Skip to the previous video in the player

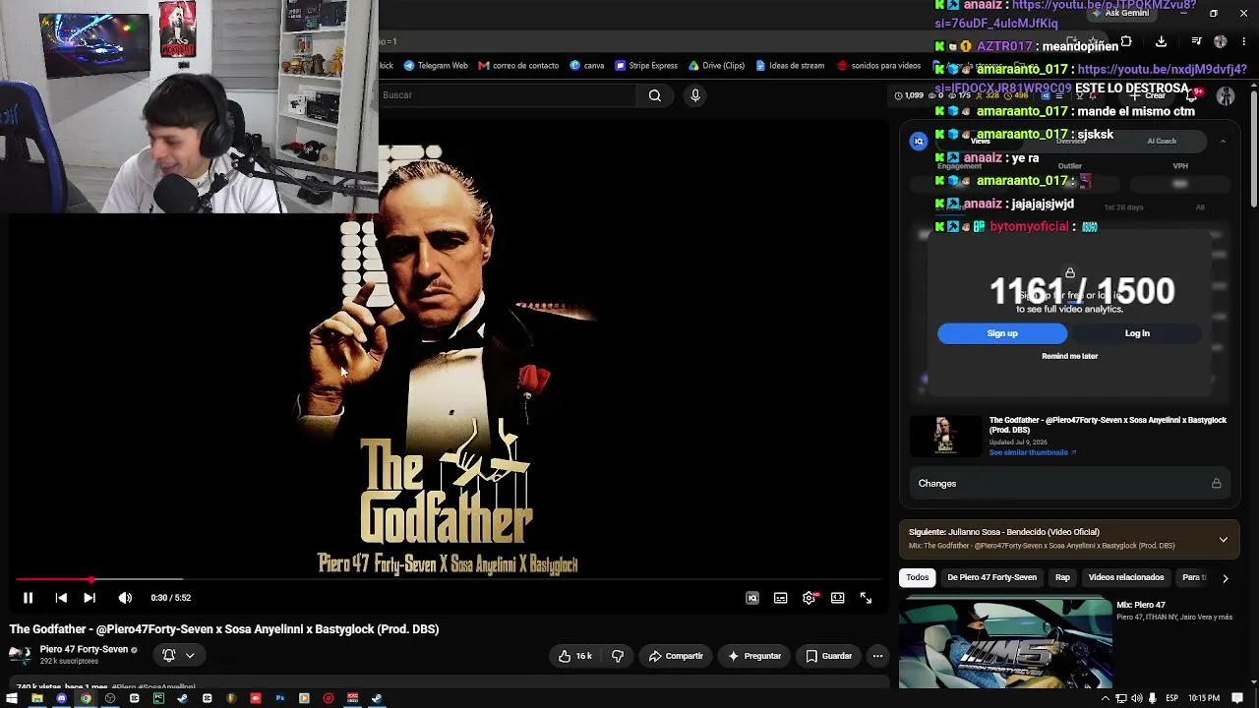[x=61, y=598]
